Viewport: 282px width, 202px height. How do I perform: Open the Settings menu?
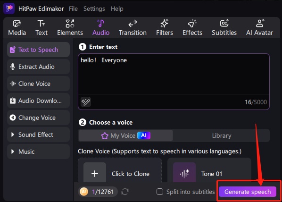(94, 8)
